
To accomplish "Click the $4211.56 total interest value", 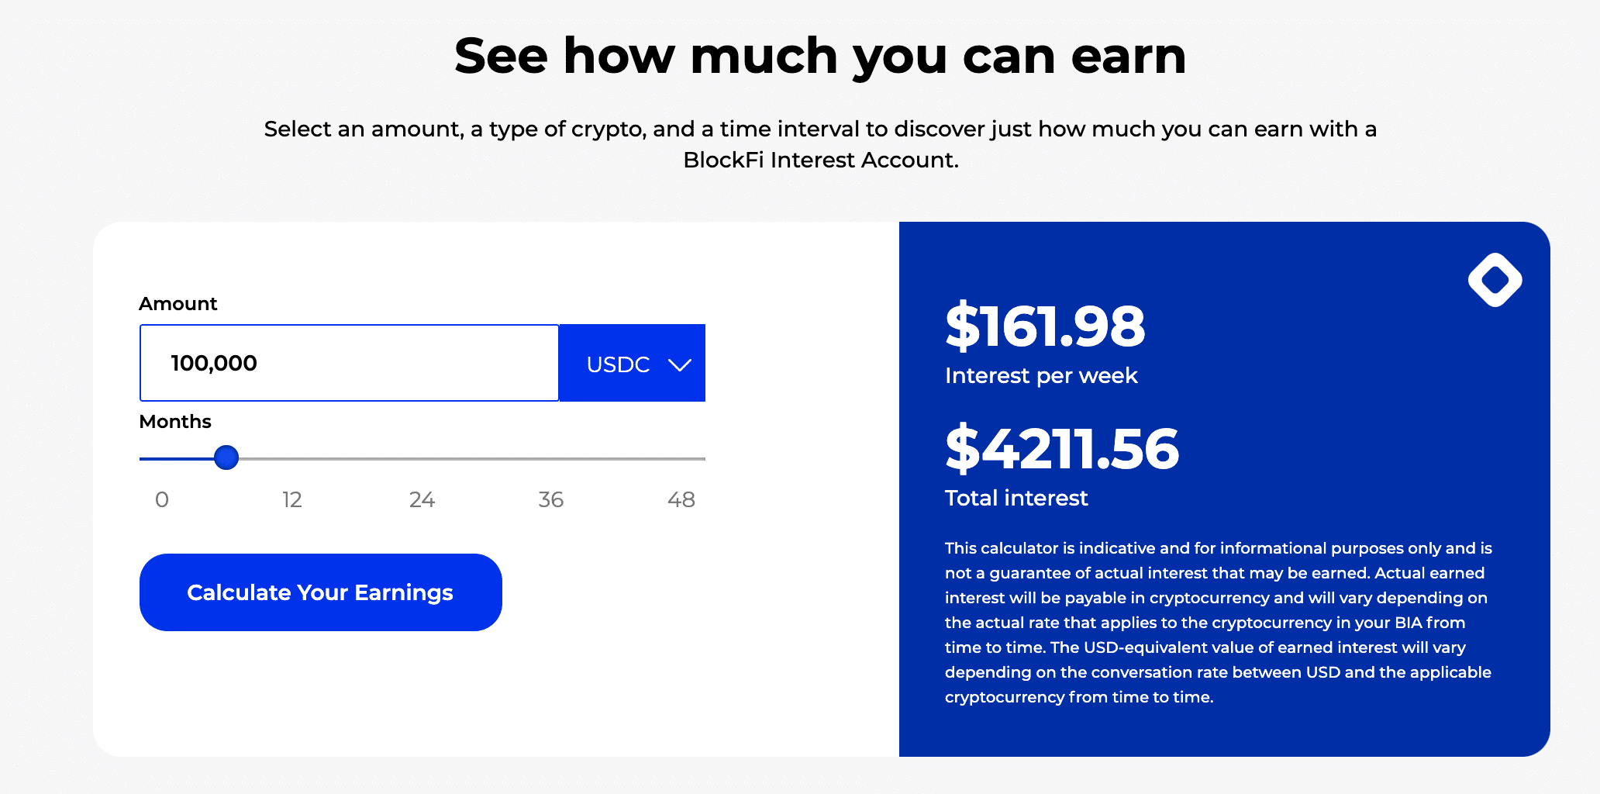I will (x=1062, y=448).
